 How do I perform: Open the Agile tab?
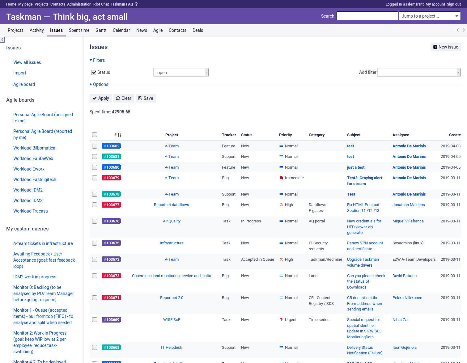158,30
